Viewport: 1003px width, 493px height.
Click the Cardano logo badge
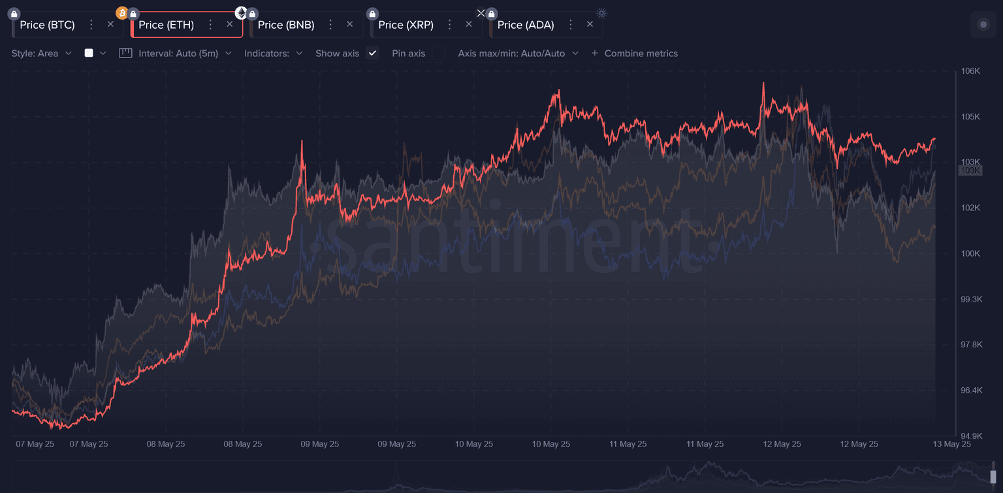point(601,13)
